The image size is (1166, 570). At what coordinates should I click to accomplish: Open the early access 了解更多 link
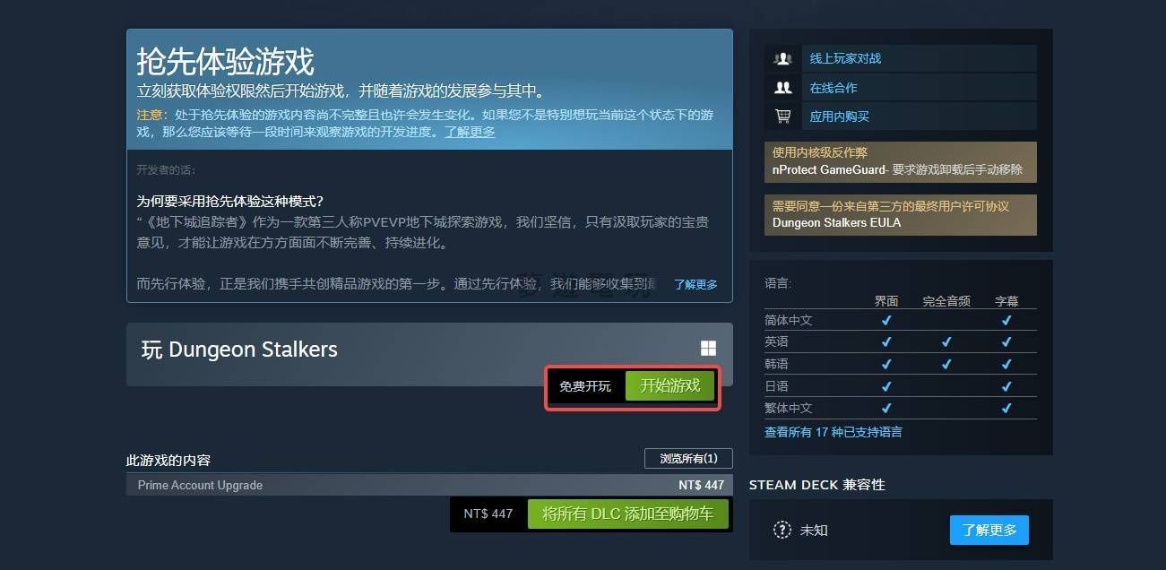(470, 132)
